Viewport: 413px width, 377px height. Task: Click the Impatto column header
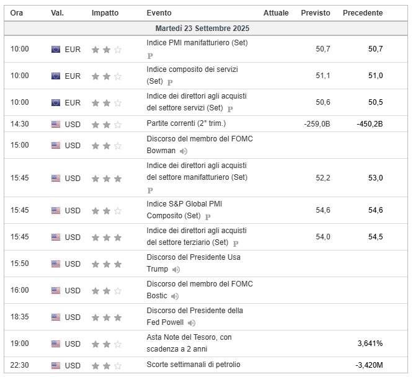106,13
